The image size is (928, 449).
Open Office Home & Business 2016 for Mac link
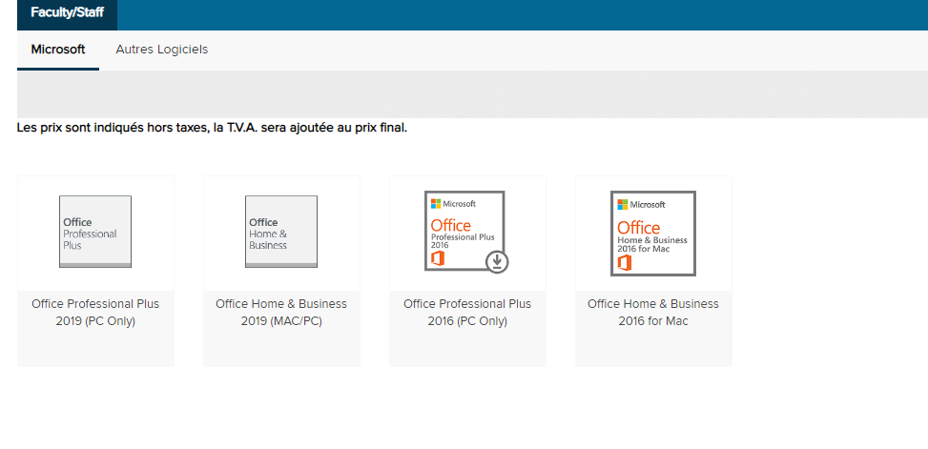click(652, 313)
